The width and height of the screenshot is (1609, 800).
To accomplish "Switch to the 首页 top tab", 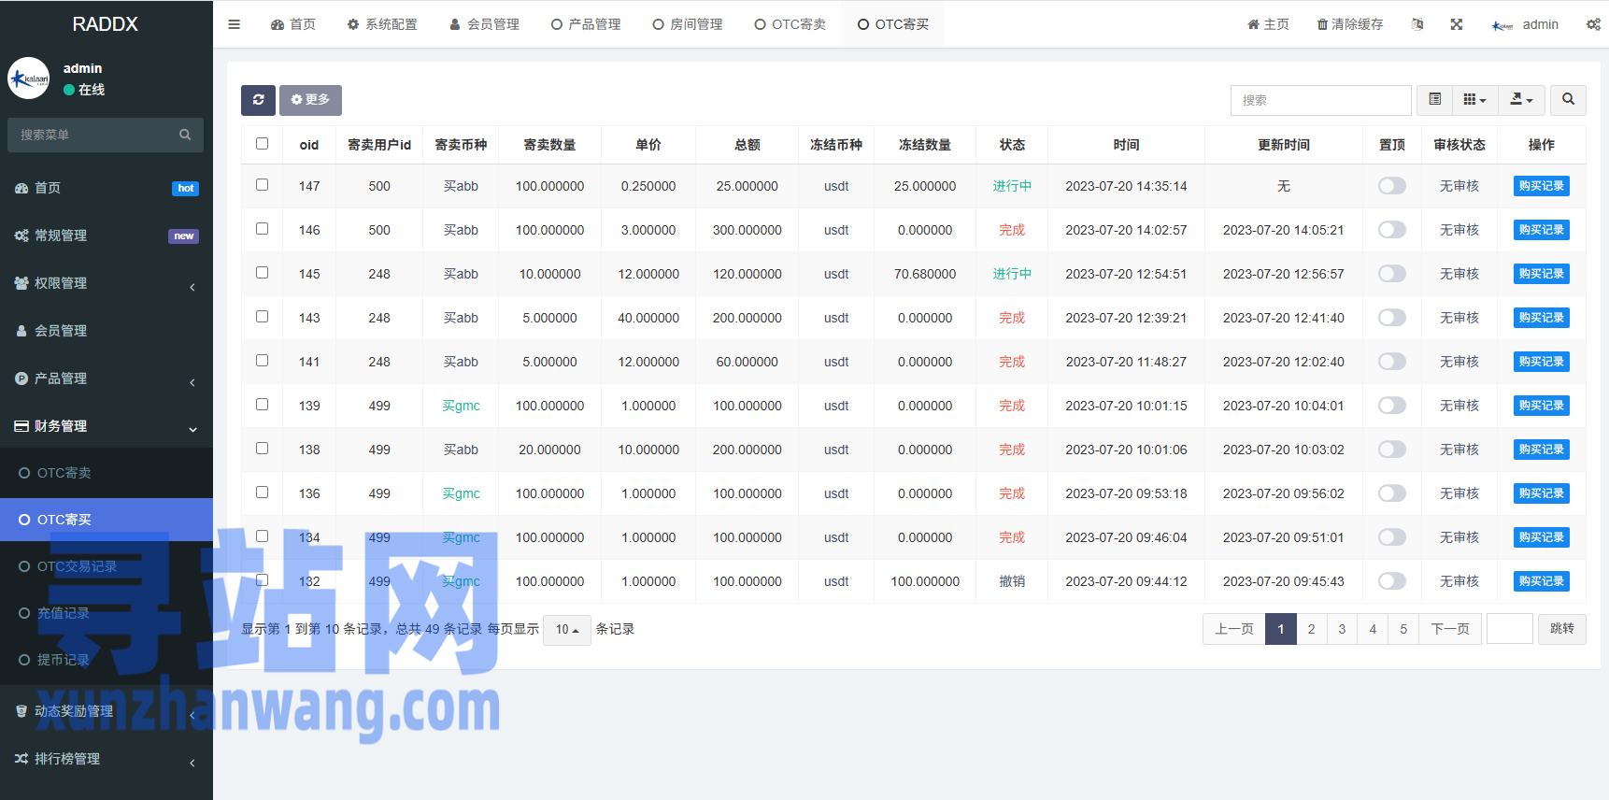I will (x=293, y=24).
